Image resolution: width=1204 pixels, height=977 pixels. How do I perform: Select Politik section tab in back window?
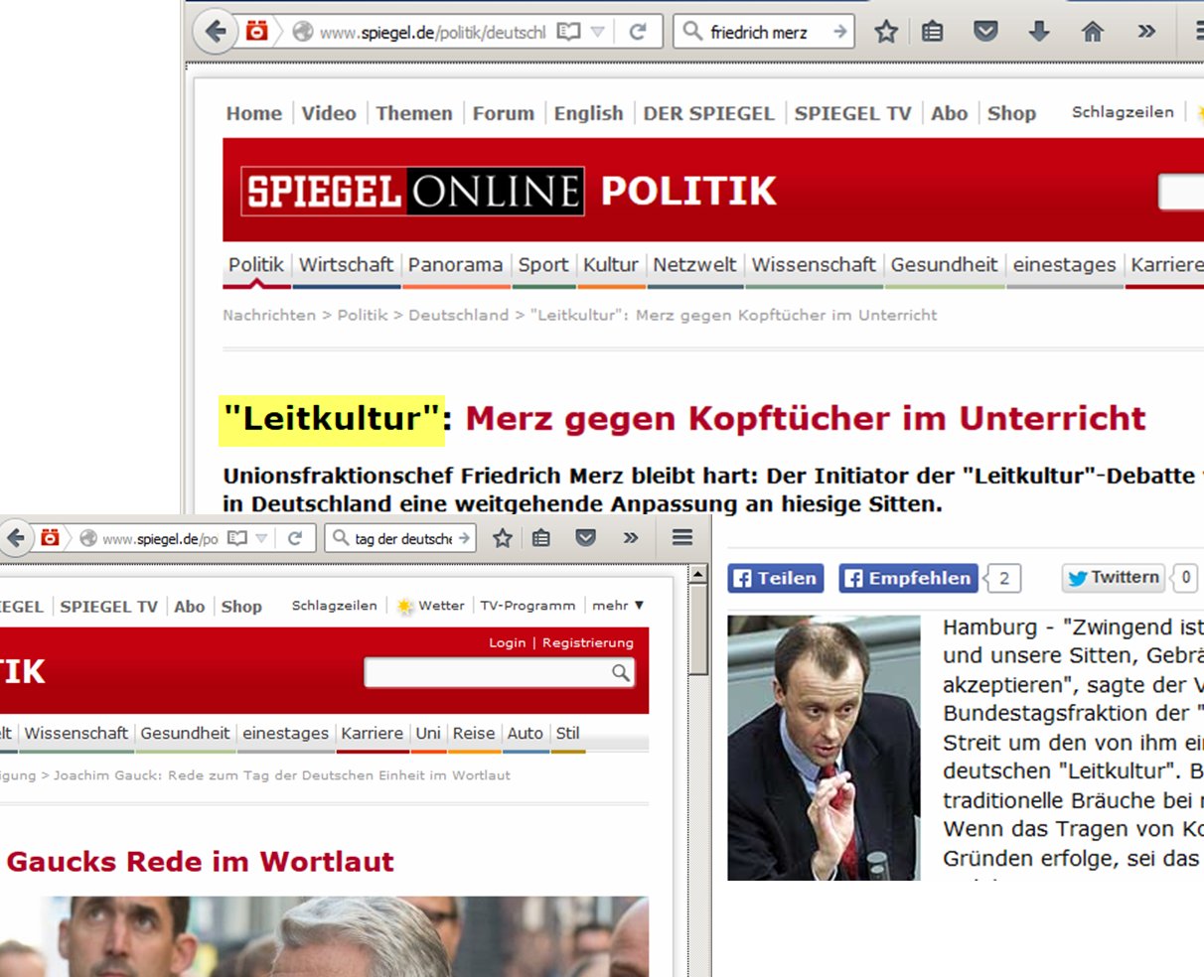click(256, 265)
